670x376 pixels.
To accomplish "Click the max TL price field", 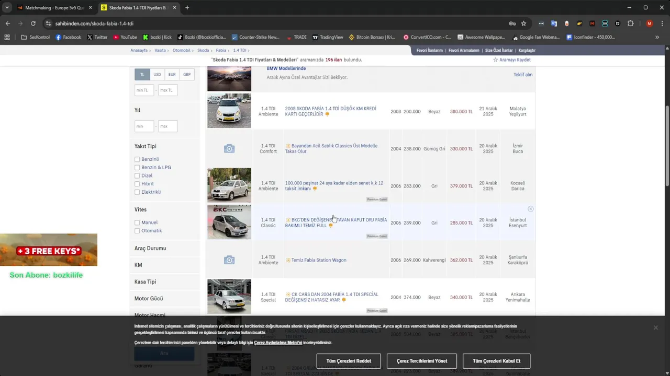I will [x=168, y=90].
